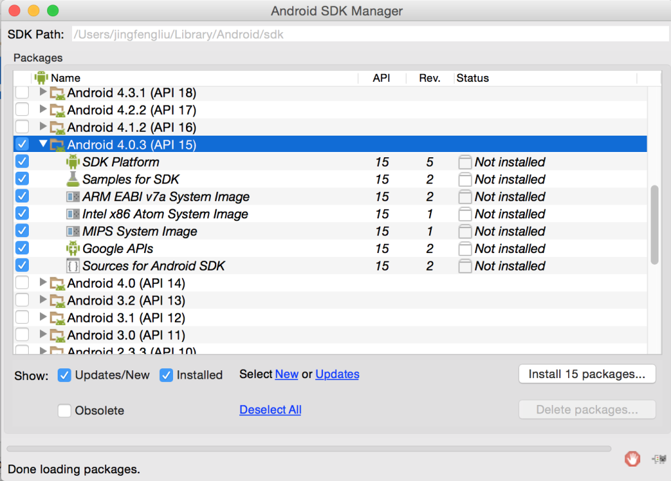The image size is (671, 481).
Task: Click the Android robot icon in Name header
Action: click(x=41, y=78)
